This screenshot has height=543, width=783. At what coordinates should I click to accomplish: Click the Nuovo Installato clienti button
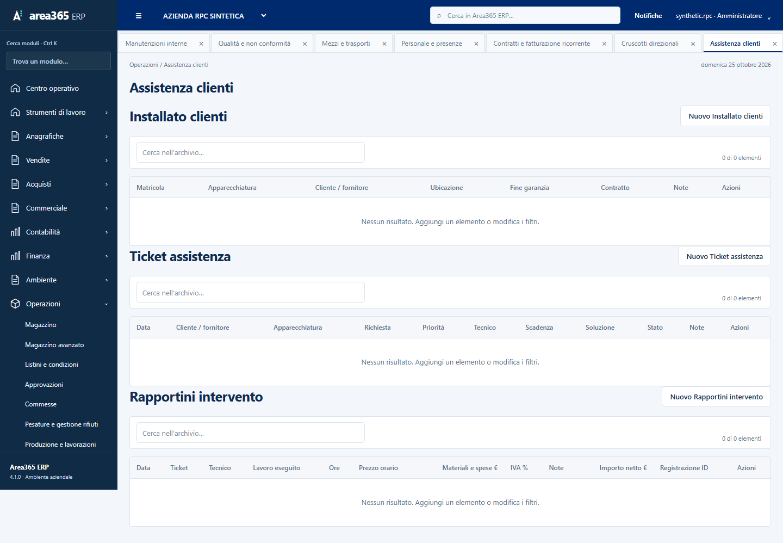(725, 116)
